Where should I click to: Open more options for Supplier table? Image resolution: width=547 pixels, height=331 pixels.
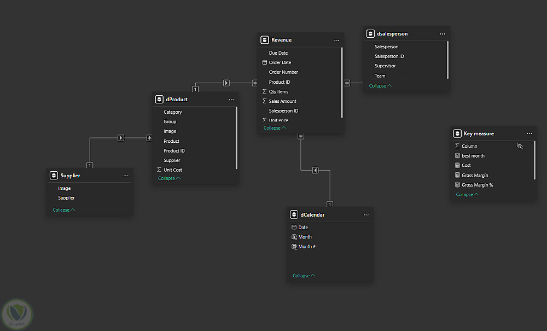pyautogui.click(x=126, y=176)
